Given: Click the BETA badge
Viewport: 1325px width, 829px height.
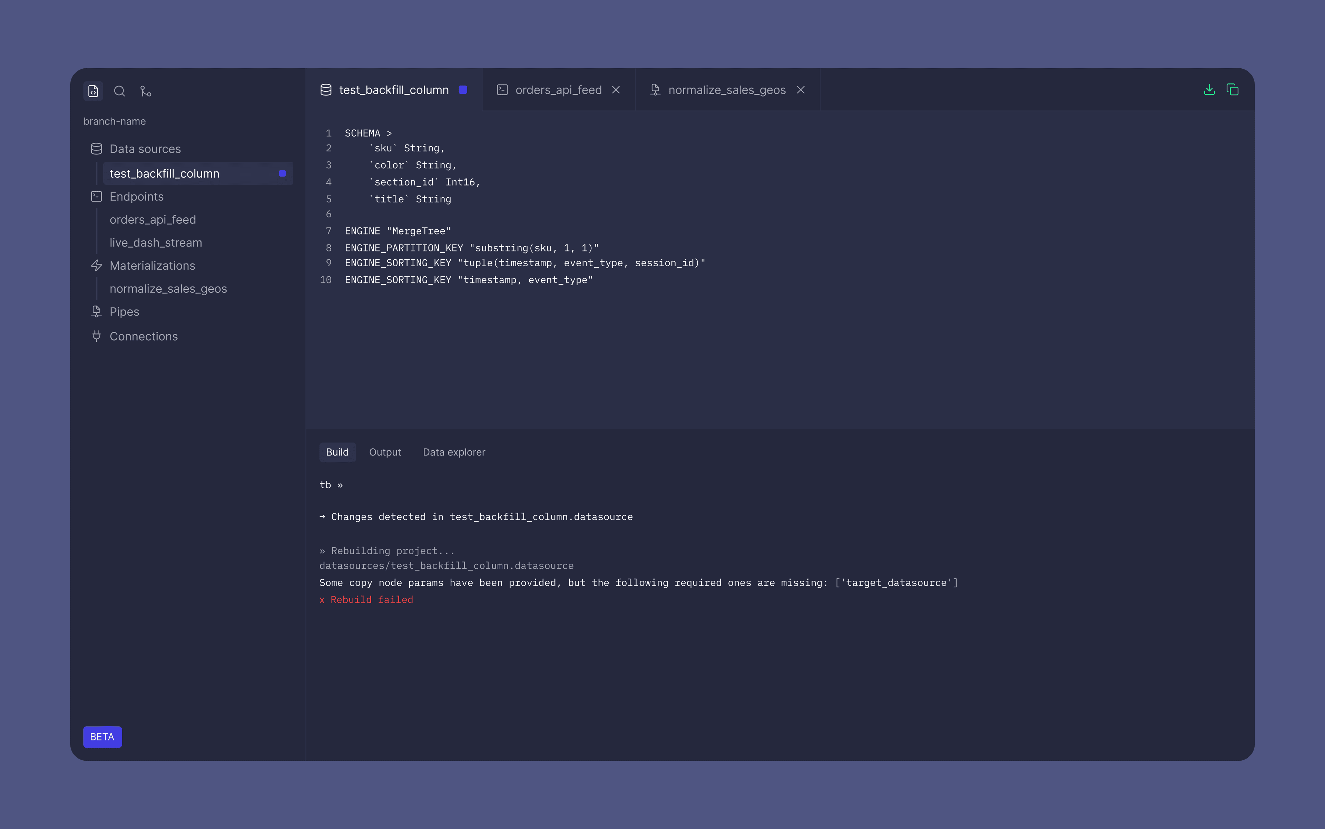Looking at the screenshot, I should point(102,737).
